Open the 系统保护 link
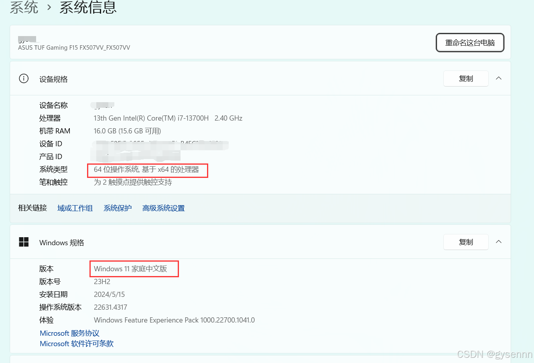The image size is (534, 363). 118,208
